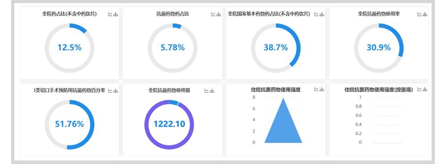Download 住院抗菌药物使用强度(按医嘱) data
Viewport: 446px width, 164px height.
click(425, 89)
